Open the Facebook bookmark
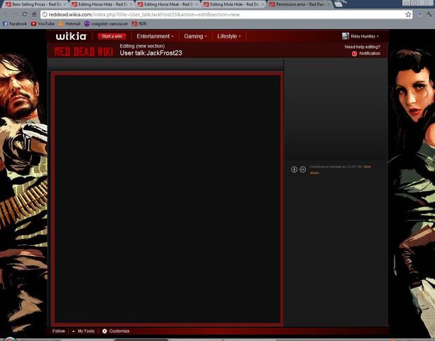 click(x=15, y=24)
